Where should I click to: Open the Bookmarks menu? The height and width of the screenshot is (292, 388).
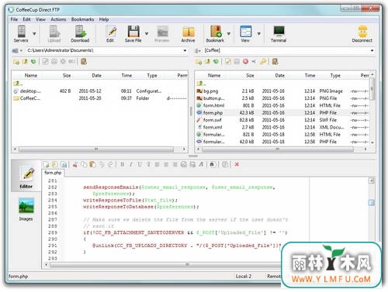click(83, 19)
